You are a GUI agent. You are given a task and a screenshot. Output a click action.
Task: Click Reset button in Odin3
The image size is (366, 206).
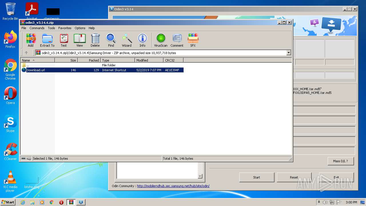point(294,177)
